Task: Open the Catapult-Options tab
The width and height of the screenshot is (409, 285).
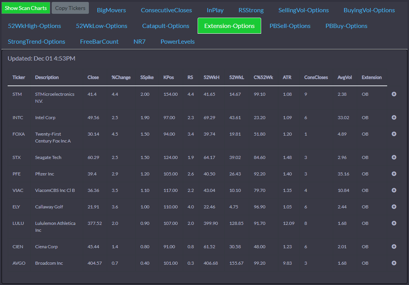Action: (166, 26)
